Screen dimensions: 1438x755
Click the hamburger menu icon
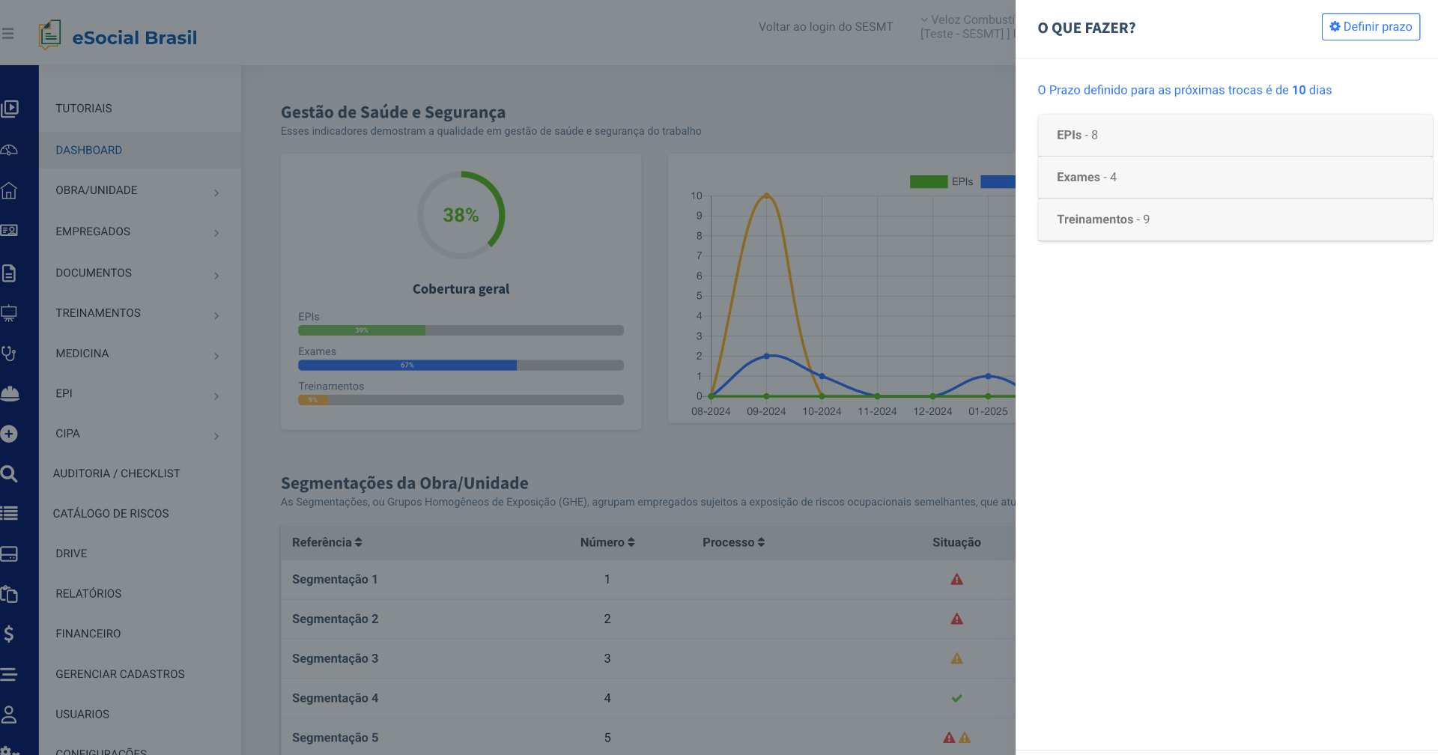pos(8,34)
